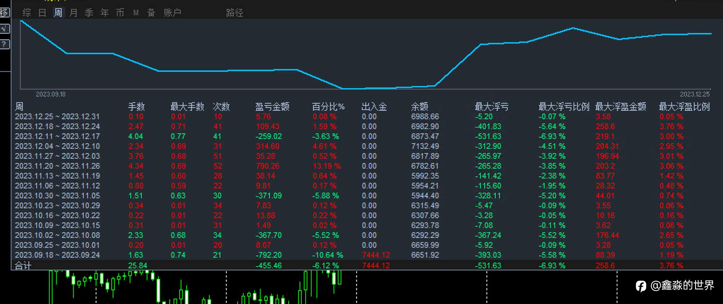The height and width of the screenshot is (304, 723).
Task: Click max floating loss -401.83
Action: (x=488, y=127)
